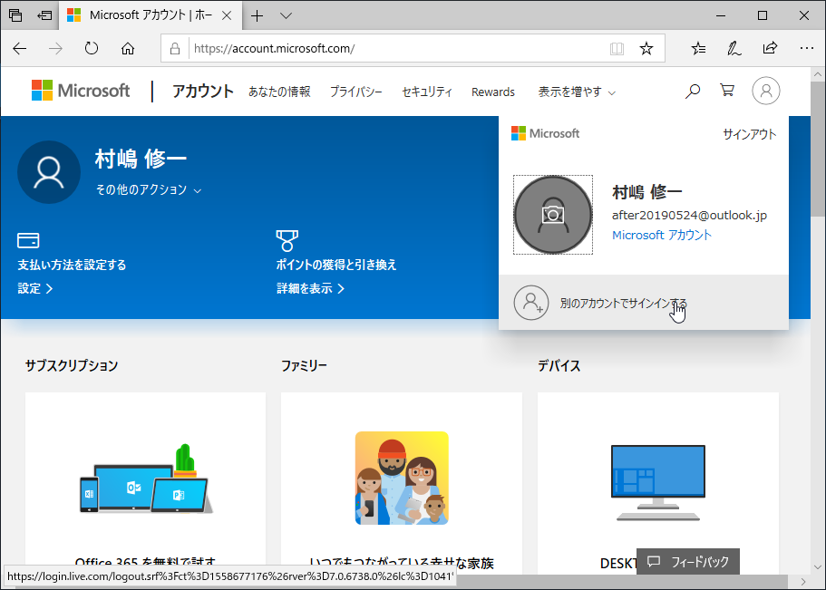
Task: Click the browser Forward arrow
Action: point(55,49)
